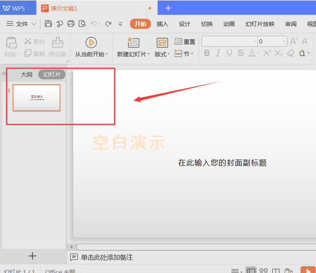The width and height of the screenshot is (316, 273).
Task: Expand the arrow next to 文件
Action: pyautogui.click(x=34, y=24)
